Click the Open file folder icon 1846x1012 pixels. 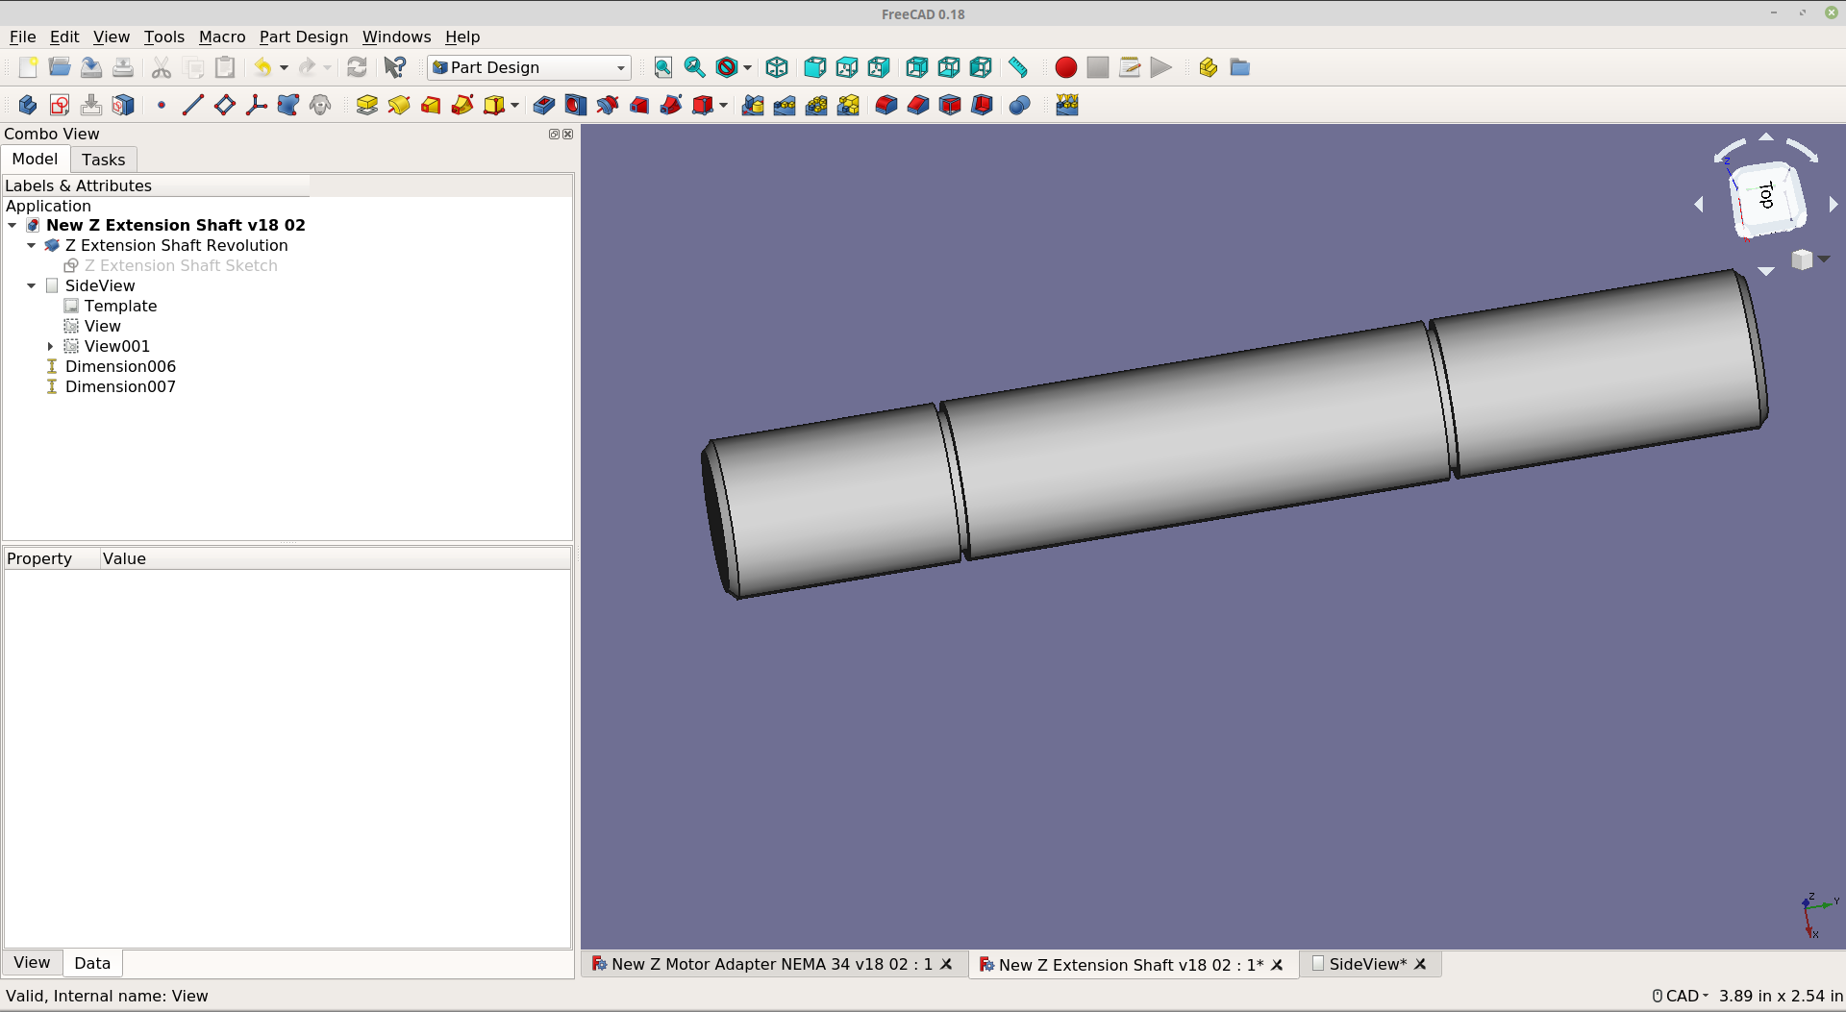[x=60, y=67]
